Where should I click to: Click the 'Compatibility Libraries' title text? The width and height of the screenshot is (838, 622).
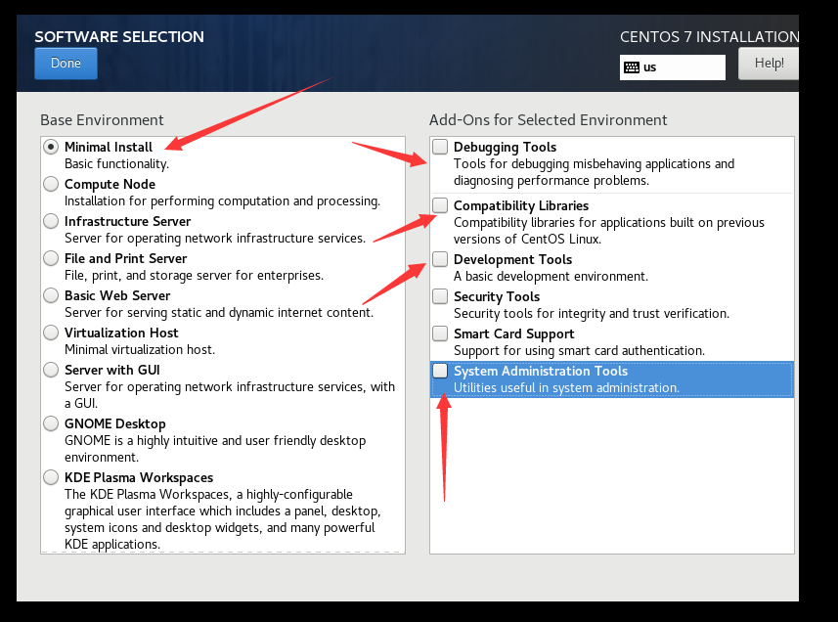click(521, 205)
